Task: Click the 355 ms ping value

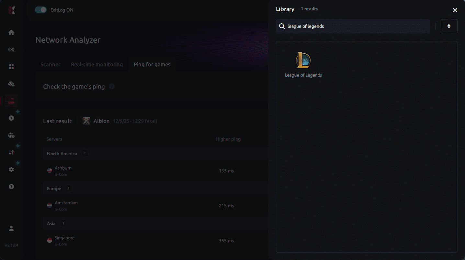Action: (x=226, y=241)
